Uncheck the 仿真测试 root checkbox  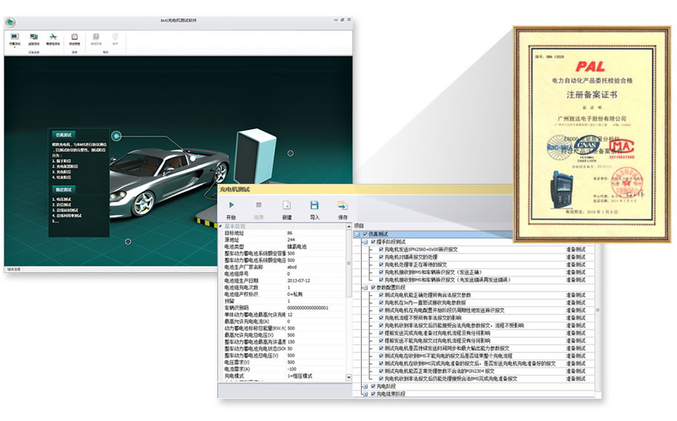[365, 233]
